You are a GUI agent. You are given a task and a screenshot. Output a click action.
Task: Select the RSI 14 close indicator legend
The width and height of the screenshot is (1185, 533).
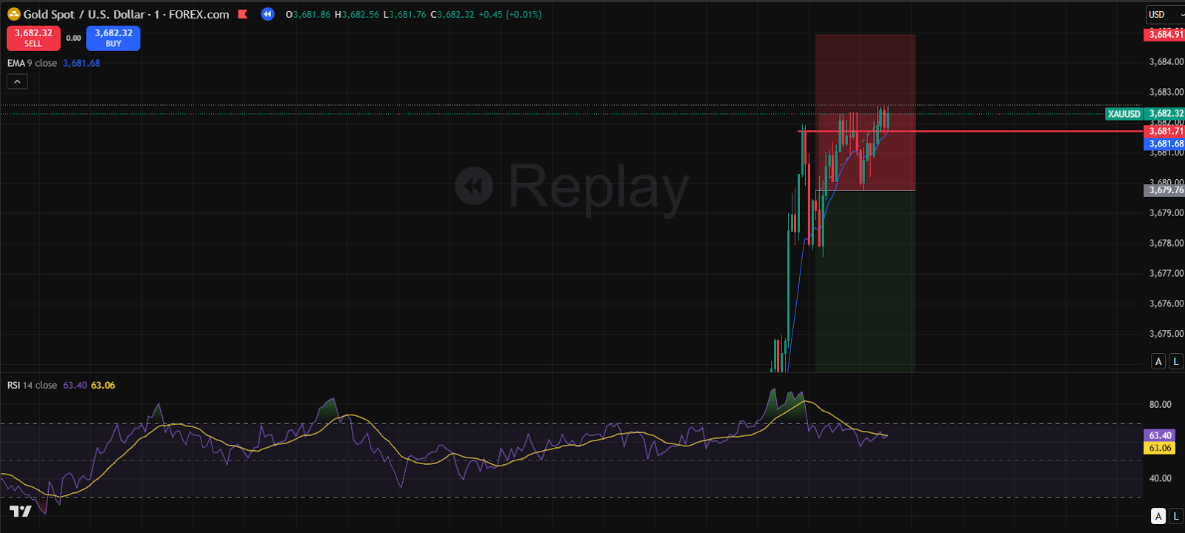32,385
